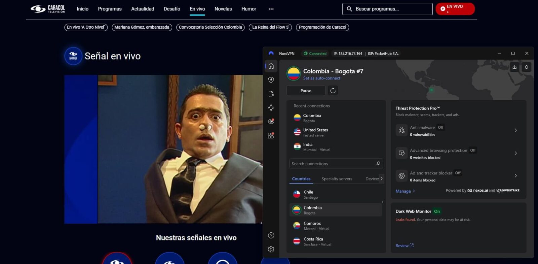Click the Pause connection button
This screenshot has width=538, height=264.
[x=306, y=91]
